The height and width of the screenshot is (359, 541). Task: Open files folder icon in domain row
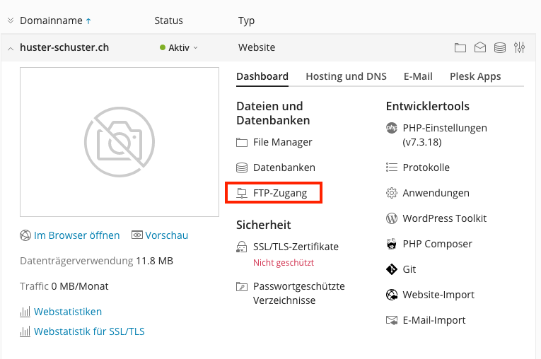click(460, 48)
